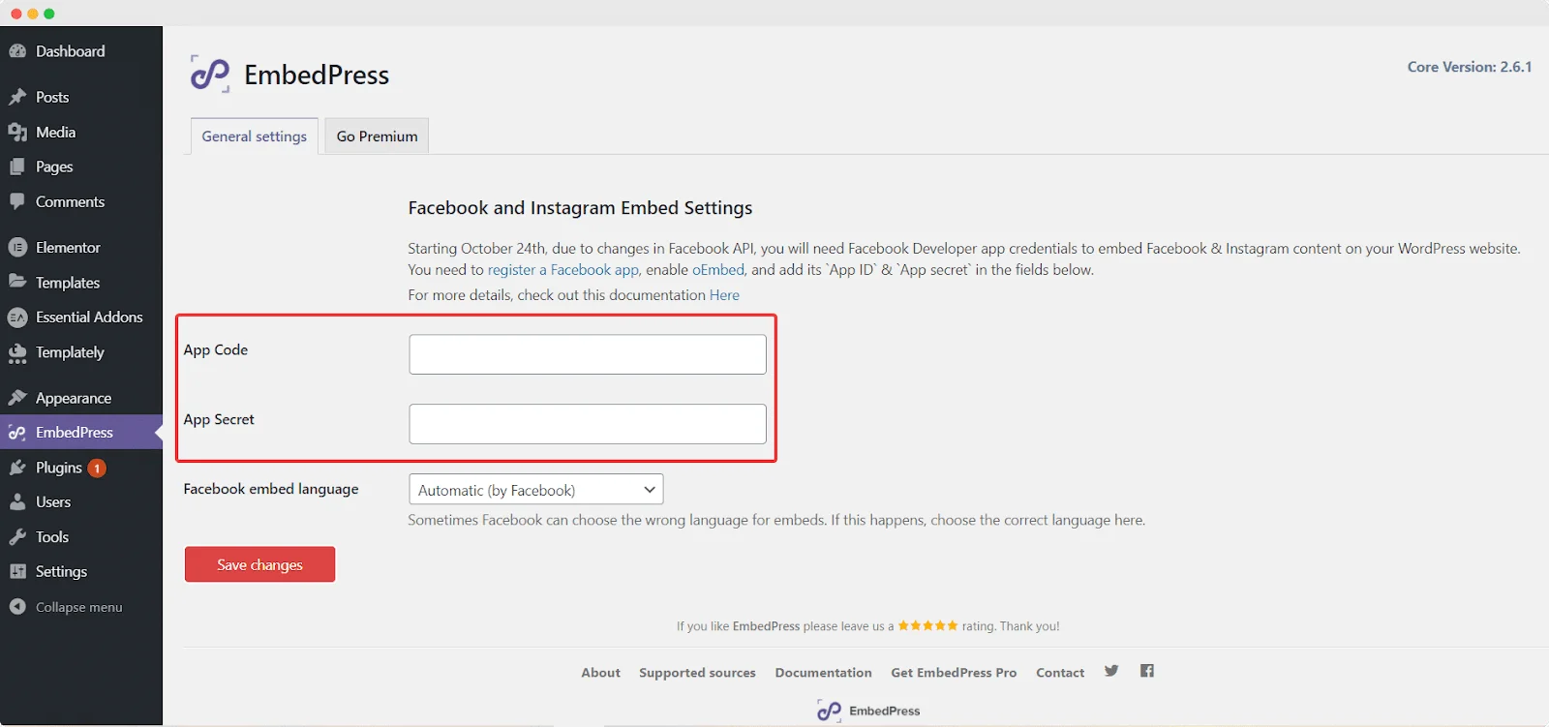The width and height of the screenshot is (1549, 727).
Task: Click the EmbedPress footer logo
Action: tap(868, 711)
